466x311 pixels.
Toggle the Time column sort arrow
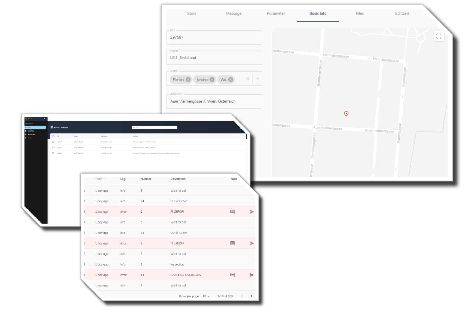coord(104,179)
